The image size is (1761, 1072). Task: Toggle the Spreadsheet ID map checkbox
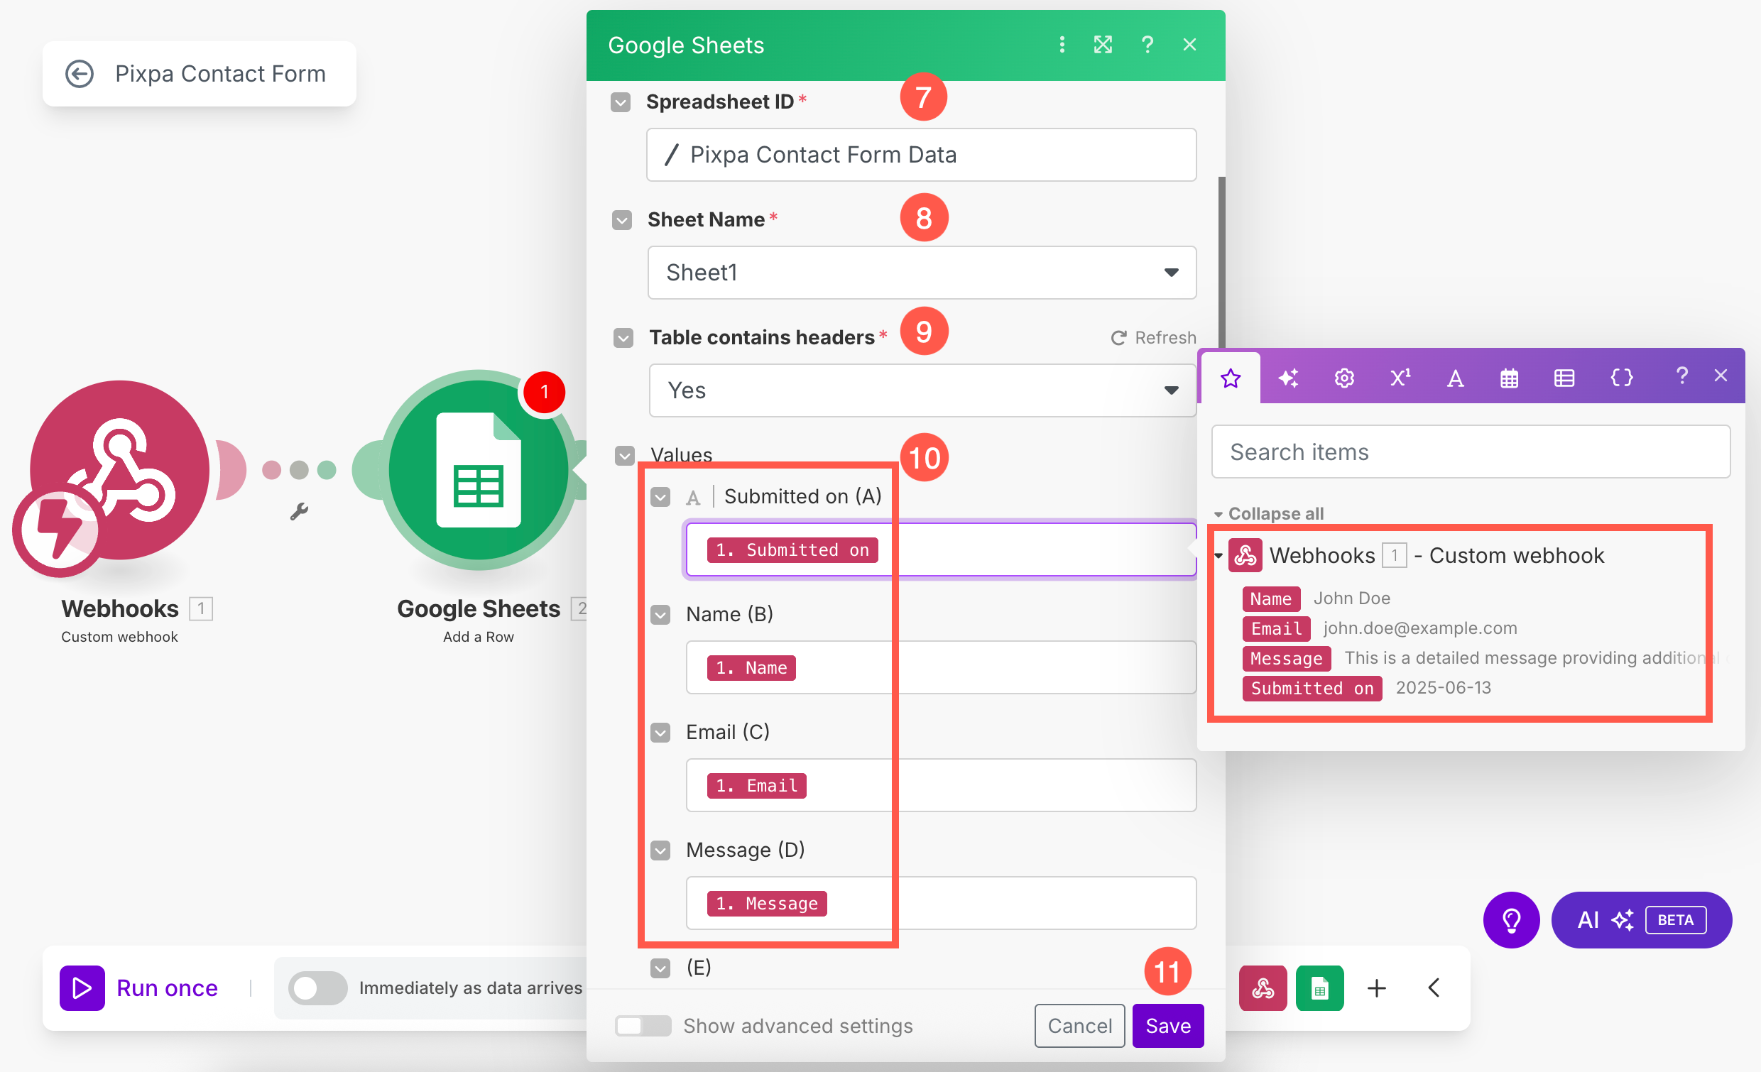pyautogui.click(x=621, y=102)
